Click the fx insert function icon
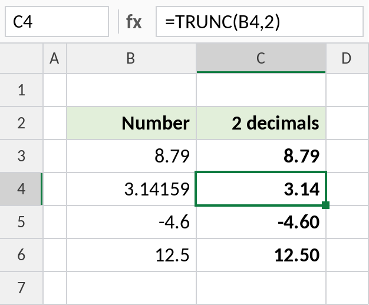 tap(134, 22)
